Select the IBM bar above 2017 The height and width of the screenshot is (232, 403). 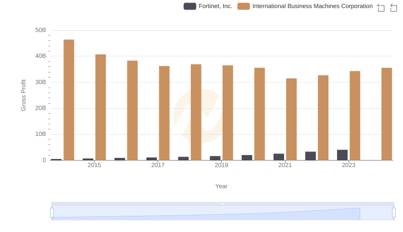[164, 113]
